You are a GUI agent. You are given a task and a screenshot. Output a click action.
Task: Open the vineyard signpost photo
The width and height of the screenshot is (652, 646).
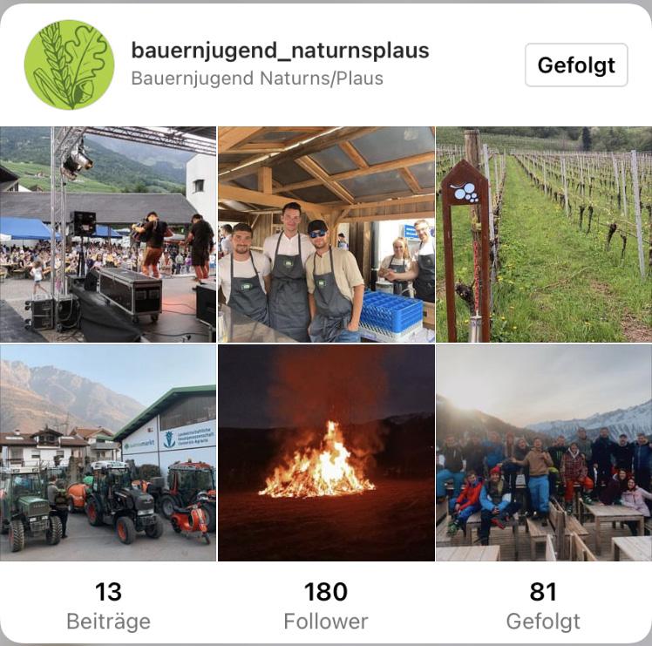(544, 235)
